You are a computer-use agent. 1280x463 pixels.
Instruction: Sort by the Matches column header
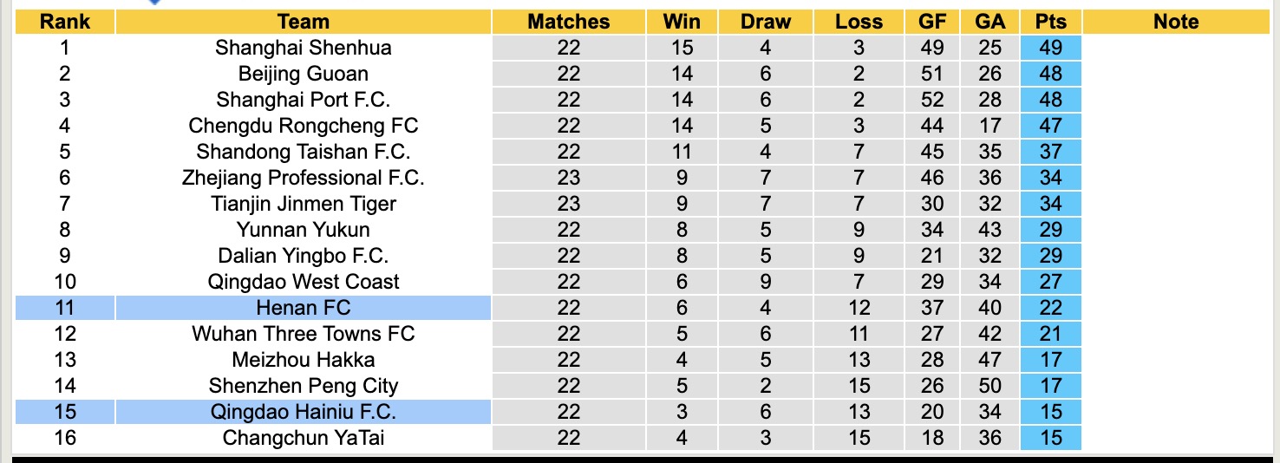tap(569, 22)
